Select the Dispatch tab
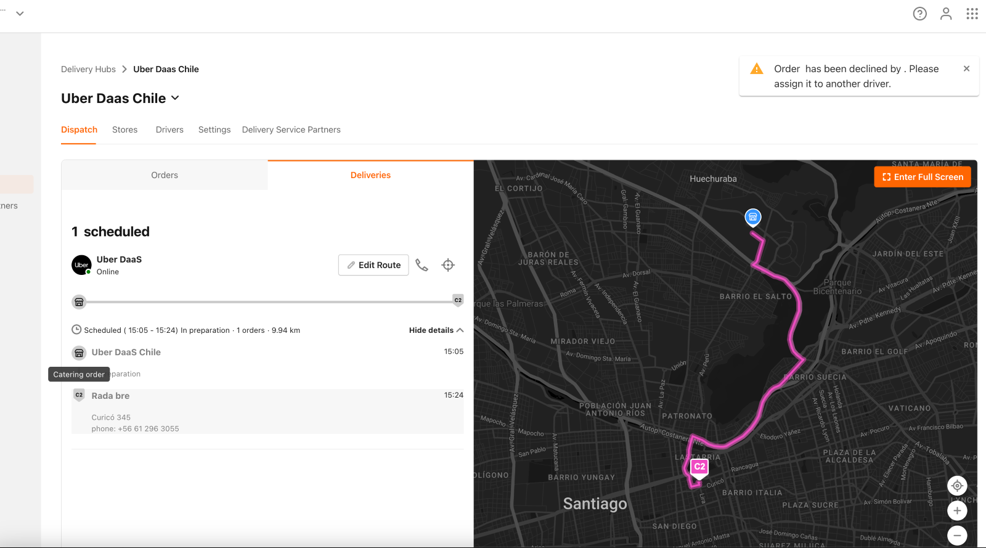This screenshot has height=548, width=986. point(79,129)
